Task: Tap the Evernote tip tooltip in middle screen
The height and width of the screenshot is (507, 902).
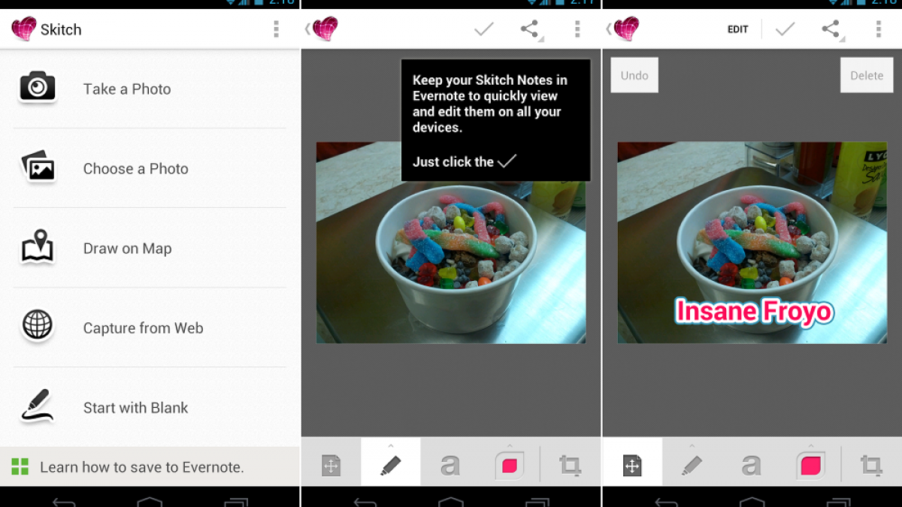Action: click(495, 120)
